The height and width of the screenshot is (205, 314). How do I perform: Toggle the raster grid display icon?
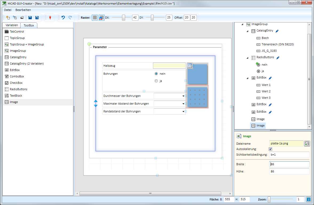[95, 18]
